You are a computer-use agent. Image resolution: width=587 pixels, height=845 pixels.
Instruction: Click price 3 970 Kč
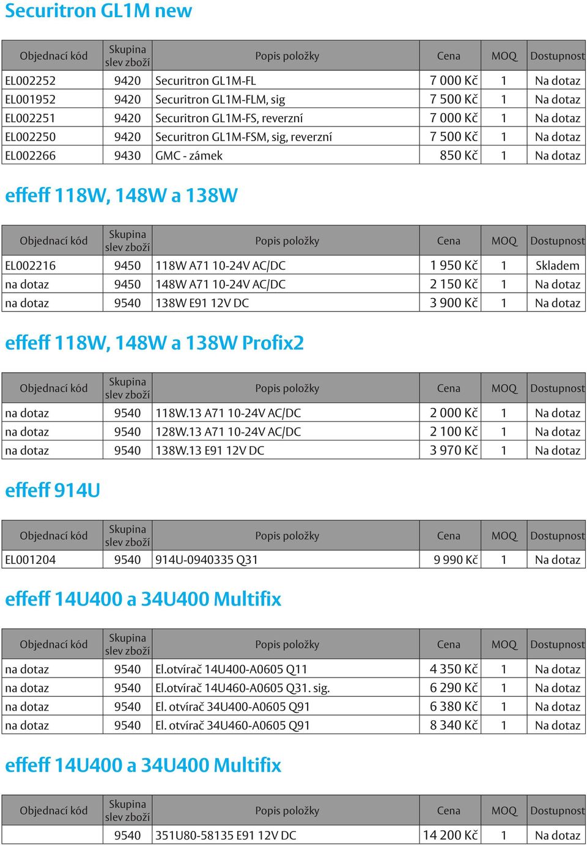tap(454, 451)
